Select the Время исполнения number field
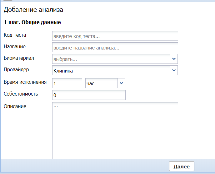 (x=67, y=83)
